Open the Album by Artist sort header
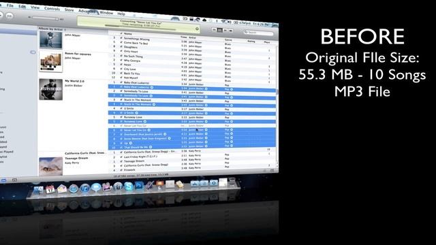 pyautogui.click(x=52, y=29)
